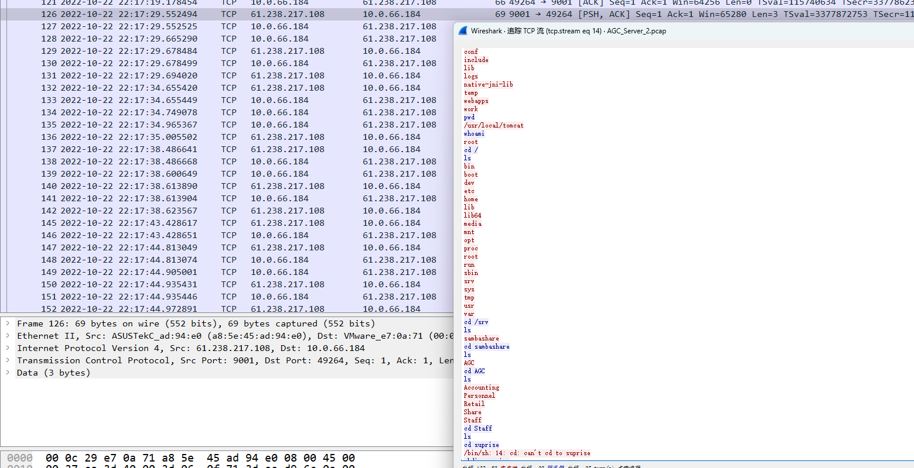Click the 'Personnel' line in stream

click(480, 395)
